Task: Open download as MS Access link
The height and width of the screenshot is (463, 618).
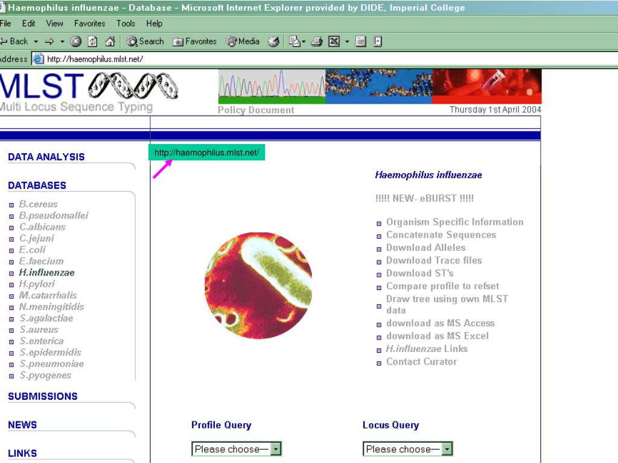Action: (x=440, y=323)
